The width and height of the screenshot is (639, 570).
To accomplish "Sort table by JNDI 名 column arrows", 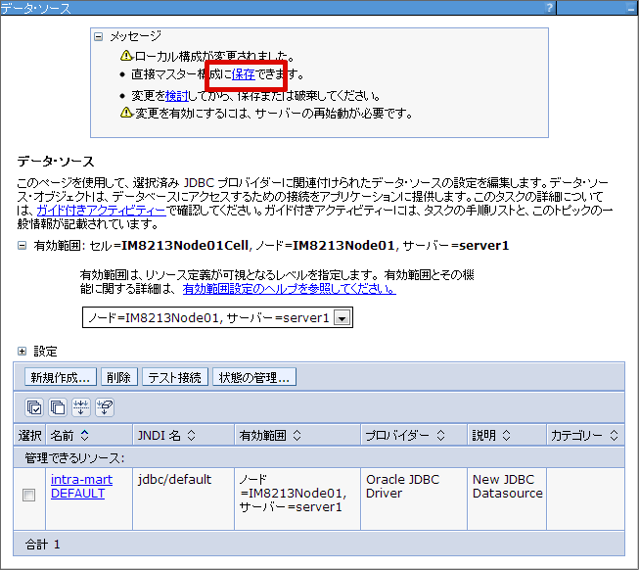I will coord(192,435).
